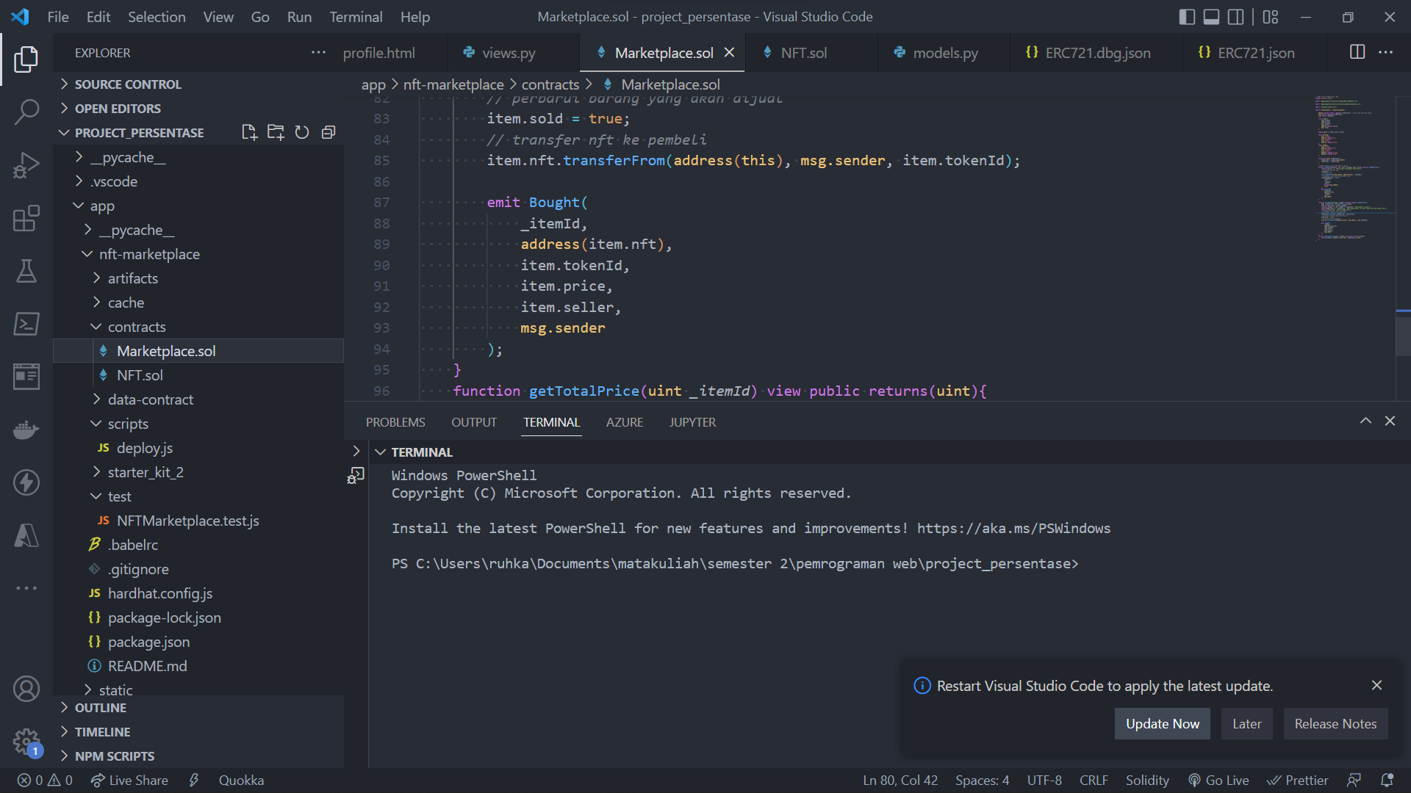The height and width of the screenshot is (793, 1411).
Task: Click New Folder icon in explorer header
Action: point(276,132)
